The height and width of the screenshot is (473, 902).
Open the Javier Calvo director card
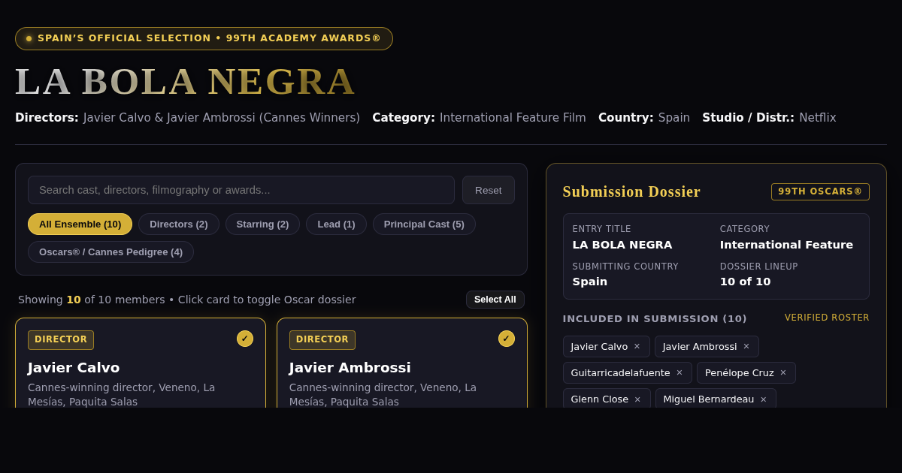[x=141, y=363]
